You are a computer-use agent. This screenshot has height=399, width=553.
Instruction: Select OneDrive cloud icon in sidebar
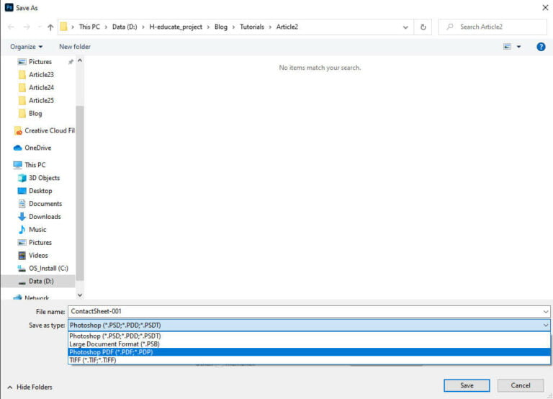click(x=18, y=148)
